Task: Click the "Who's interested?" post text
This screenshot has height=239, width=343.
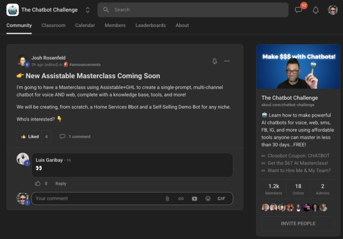Action: pos(36,119)
